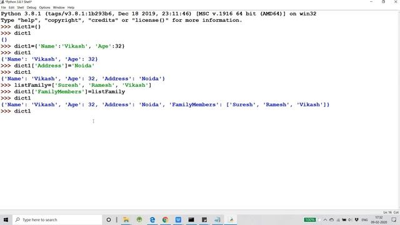
Task: Click the taskbar search box
Action: [57, 219]
